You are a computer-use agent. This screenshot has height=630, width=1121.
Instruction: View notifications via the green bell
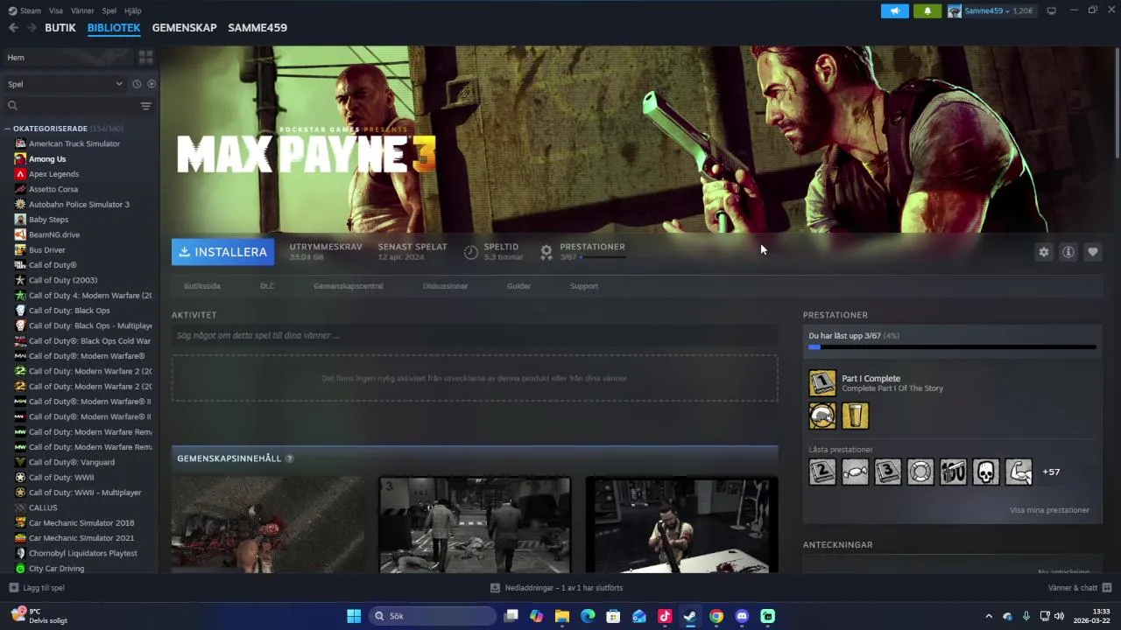(927, 10)
